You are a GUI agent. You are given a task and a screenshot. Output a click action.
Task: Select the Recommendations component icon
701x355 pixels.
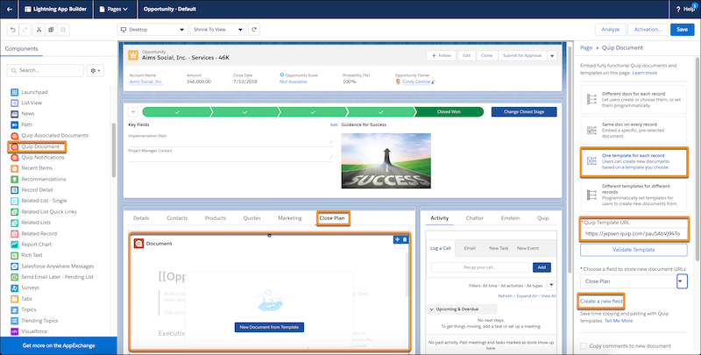14,180
